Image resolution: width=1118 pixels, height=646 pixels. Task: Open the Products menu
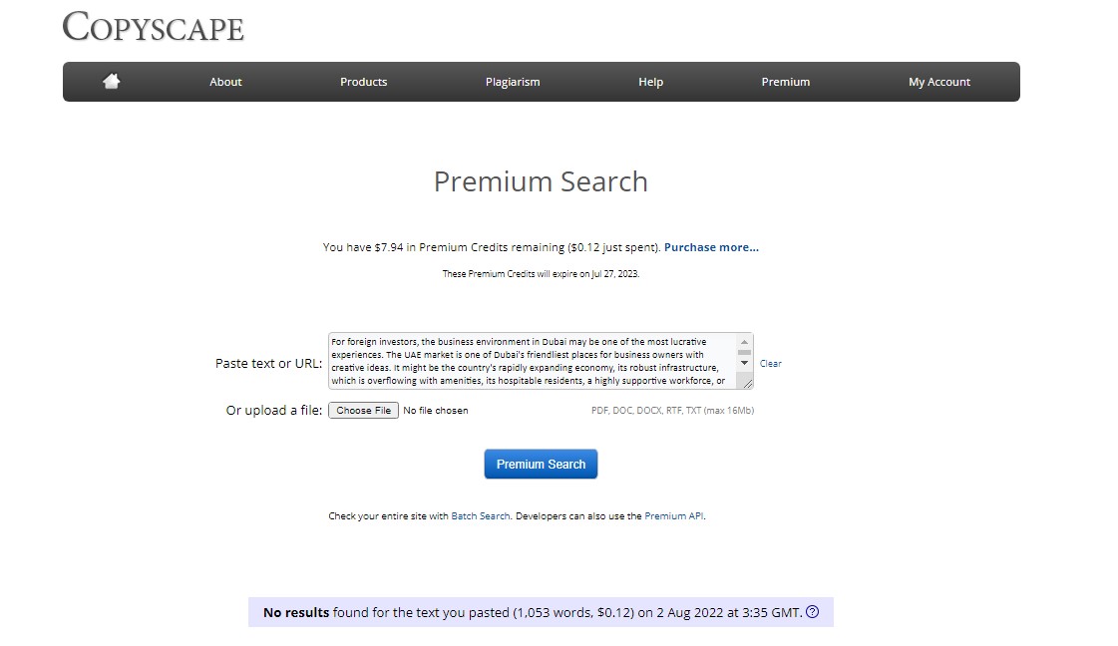(x=363, y=82)
